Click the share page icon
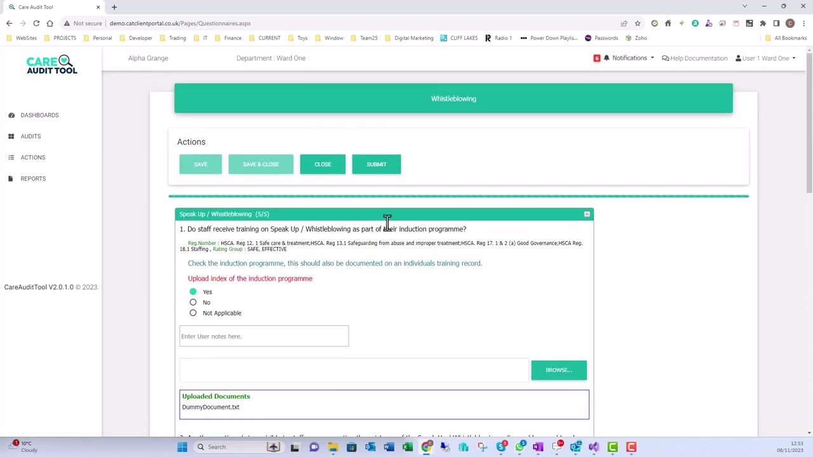The image size is (813, 457). (624, 23)
